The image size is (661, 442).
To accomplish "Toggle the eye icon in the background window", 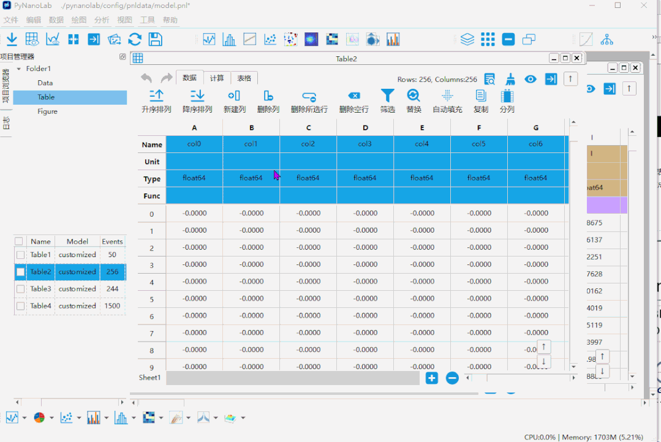I will [x=591, y=89].
